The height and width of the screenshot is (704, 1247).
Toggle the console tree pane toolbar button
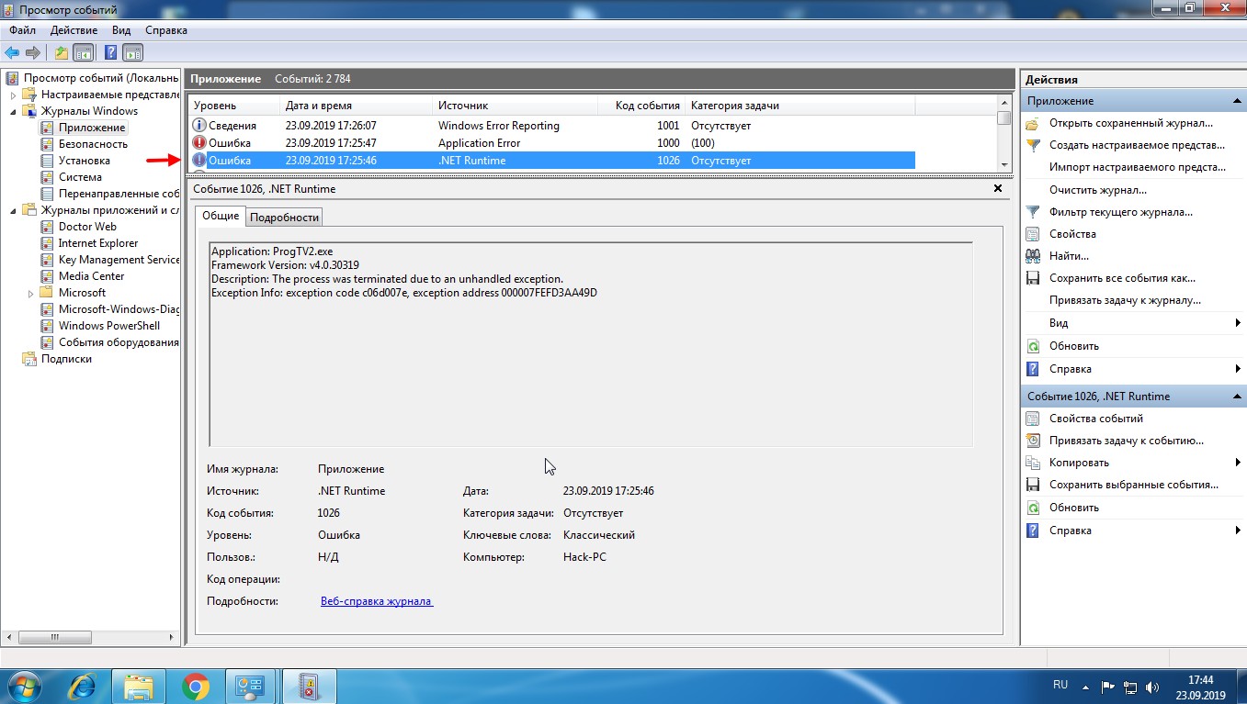point(84,52)
